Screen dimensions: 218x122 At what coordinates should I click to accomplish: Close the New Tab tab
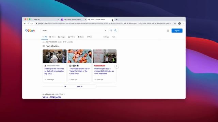click(58, 20)
